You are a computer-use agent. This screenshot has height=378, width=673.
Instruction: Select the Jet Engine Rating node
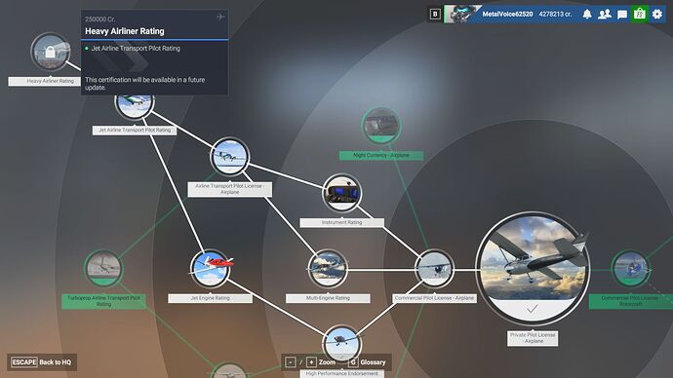[x=211, y=268]
